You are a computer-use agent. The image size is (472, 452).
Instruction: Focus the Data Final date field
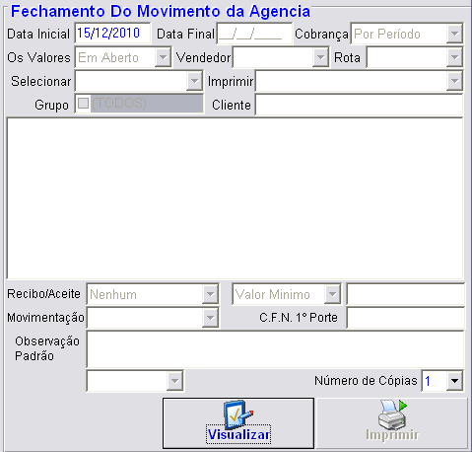[254, 34]
